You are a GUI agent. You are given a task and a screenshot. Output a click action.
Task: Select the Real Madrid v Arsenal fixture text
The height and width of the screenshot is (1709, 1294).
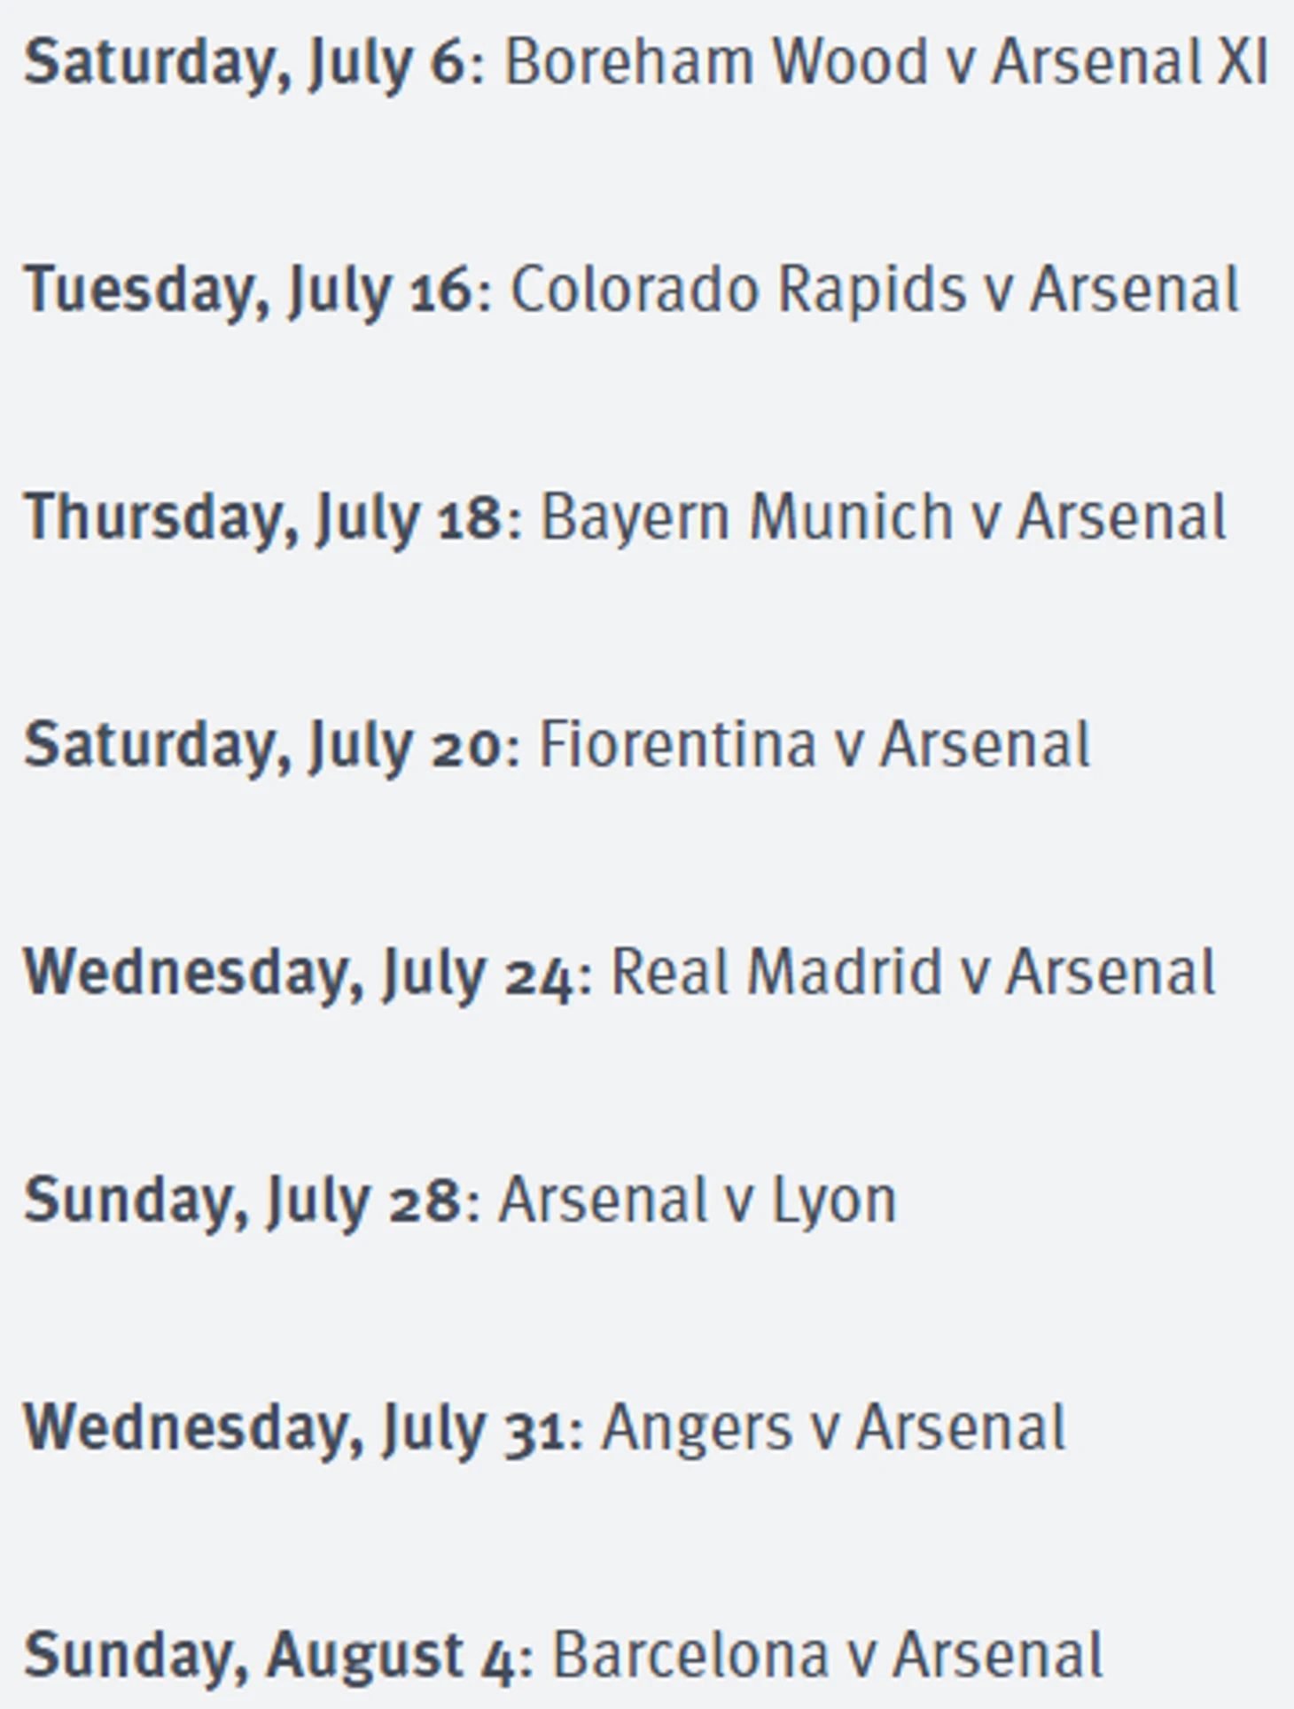[913, 973]
